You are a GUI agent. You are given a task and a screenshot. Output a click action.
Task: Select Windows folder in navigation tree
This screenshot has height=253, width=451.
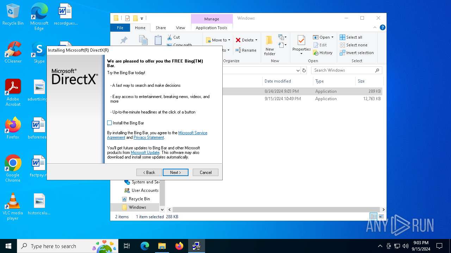(134, 207)
